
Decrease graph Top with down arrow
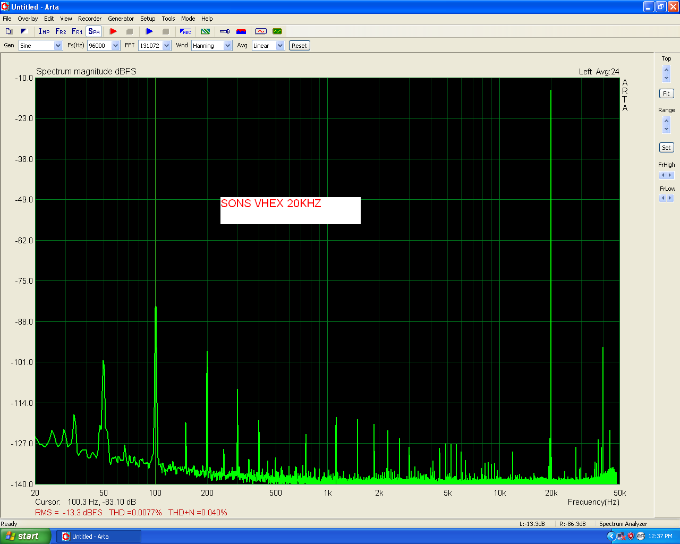coord(667,78)
